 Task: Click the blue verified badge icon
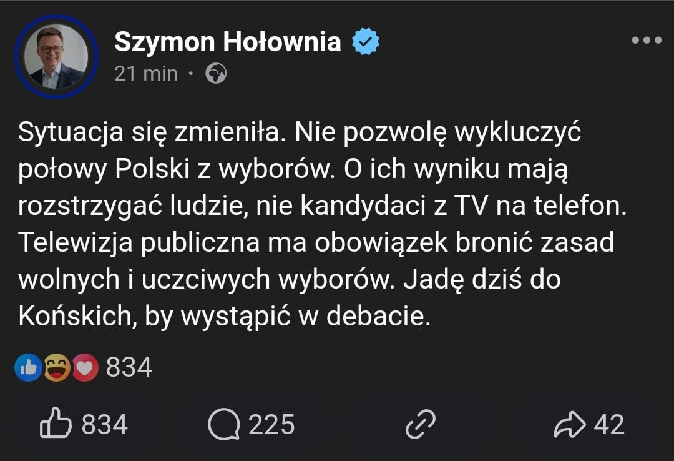[x=365, y=41]
